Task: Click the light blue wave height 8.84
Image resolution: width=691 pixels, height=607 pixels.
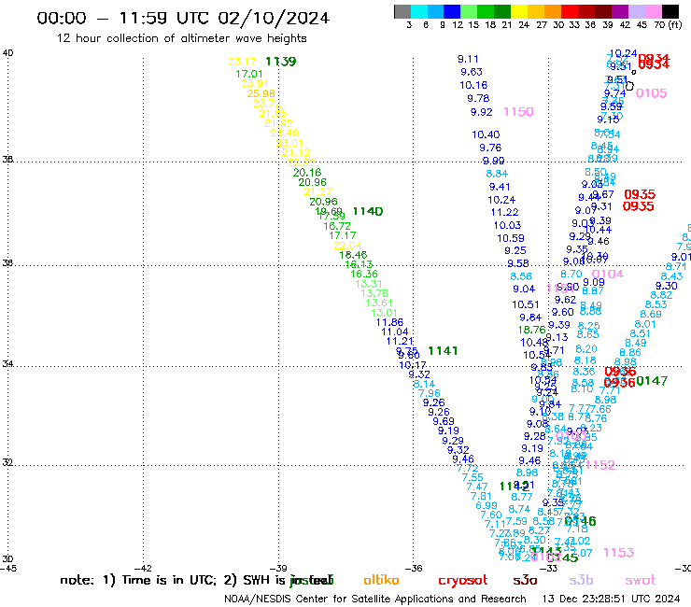Action: point(497,174)
